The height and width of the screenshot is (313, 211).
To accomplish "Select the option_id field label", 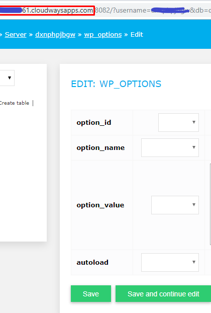I will (94, 123).
